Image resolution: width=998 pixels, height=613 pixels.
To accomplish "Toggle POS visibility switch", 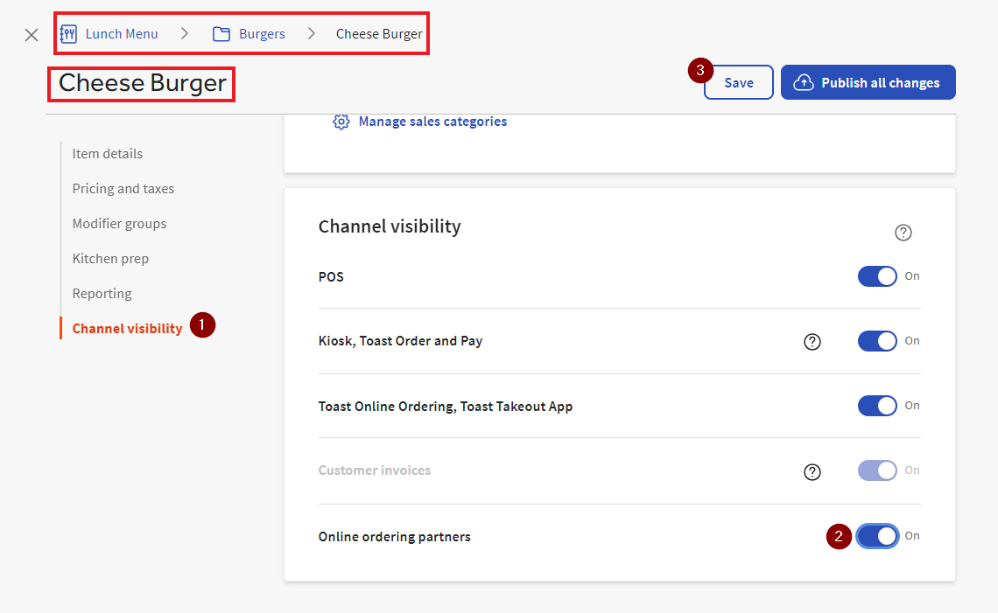I will [877, 276].
